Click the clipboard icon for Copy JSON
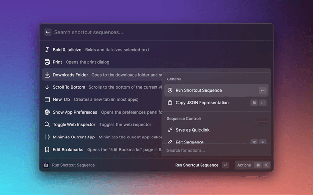The width and height of the screenshot is (313, 195). click(x=170, y=103)
